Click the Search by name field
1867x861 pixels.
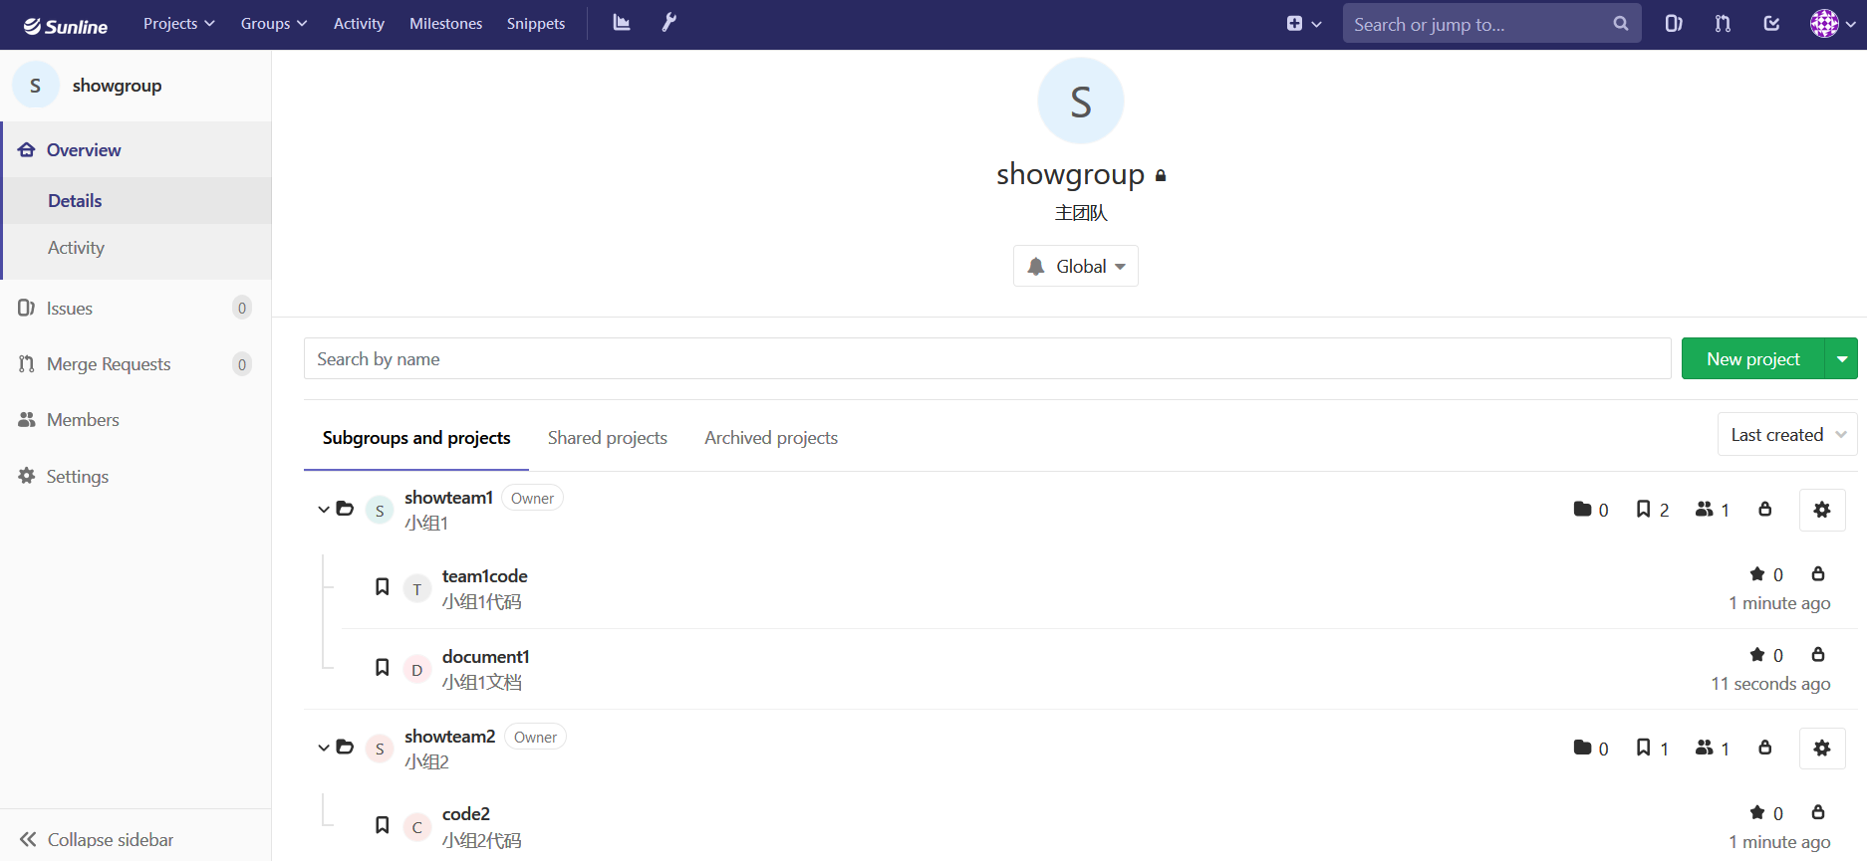tap(987, 358)
